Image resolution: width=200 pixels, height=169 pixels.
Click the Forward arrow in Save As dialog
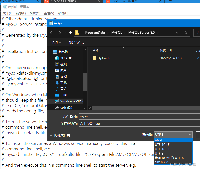pyautogui.click(x=59, y=33)
